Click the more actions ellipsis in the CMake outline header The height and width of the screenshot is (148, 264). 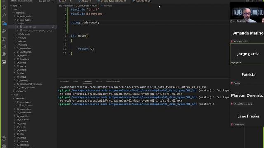point(53,1)
